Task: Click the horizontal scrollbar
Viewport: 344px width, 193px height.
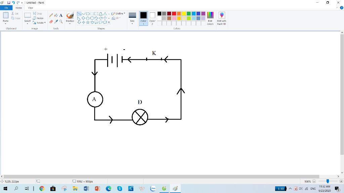Action: coord(161,176)
